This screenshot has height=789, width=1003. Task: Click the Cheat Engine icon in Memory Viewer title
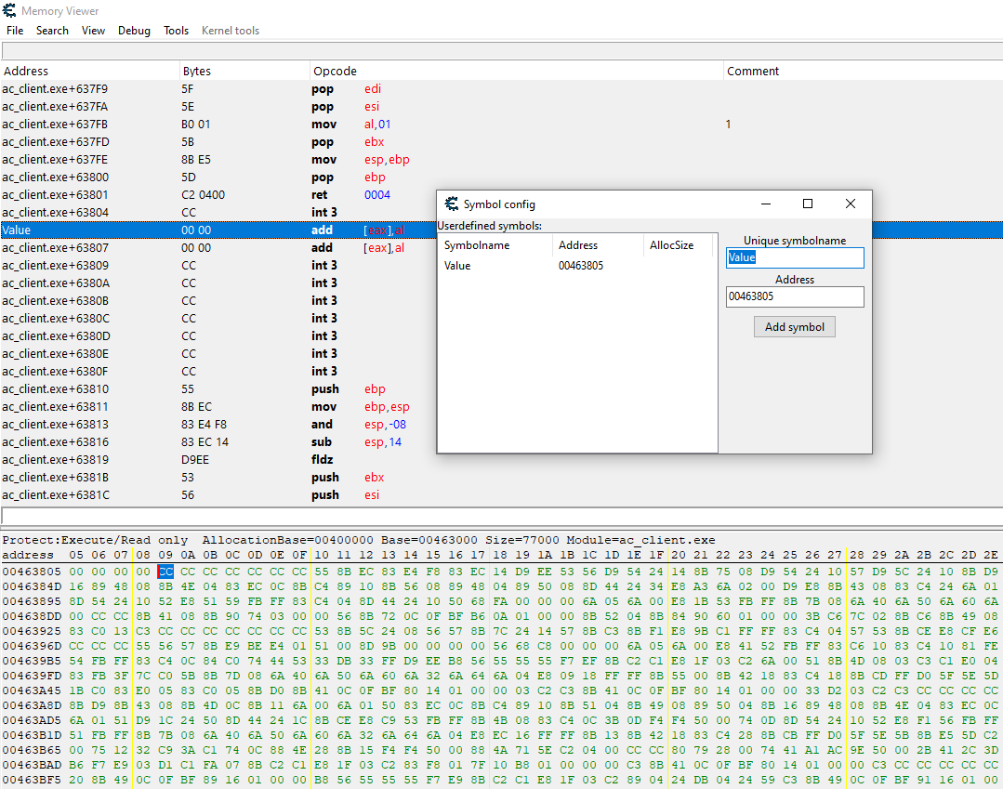click(x=10, y=10)
